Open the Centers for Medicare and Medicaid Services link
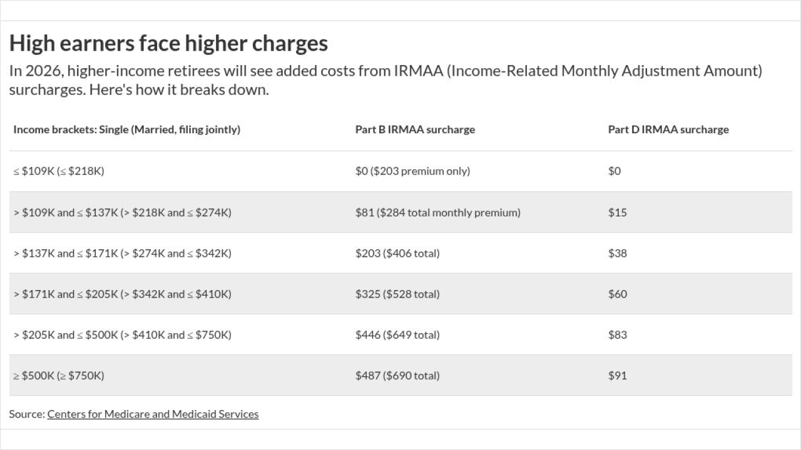Image resolution: width=801 pixels, height=450 pixels. coord(153,414)
